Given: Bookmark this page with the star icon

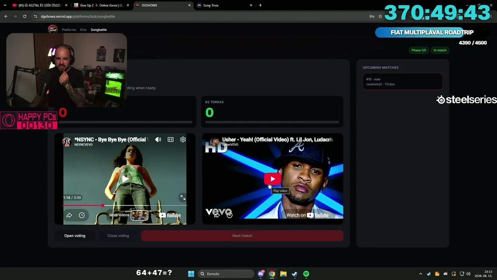Looking at the screenshot, I should 380,16.
